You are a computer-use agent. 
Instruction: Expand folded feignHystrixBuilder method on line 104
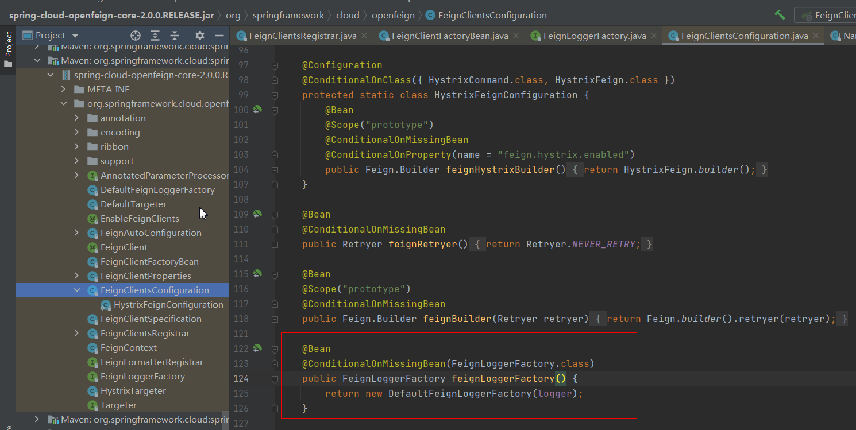(x=275, y=169)
